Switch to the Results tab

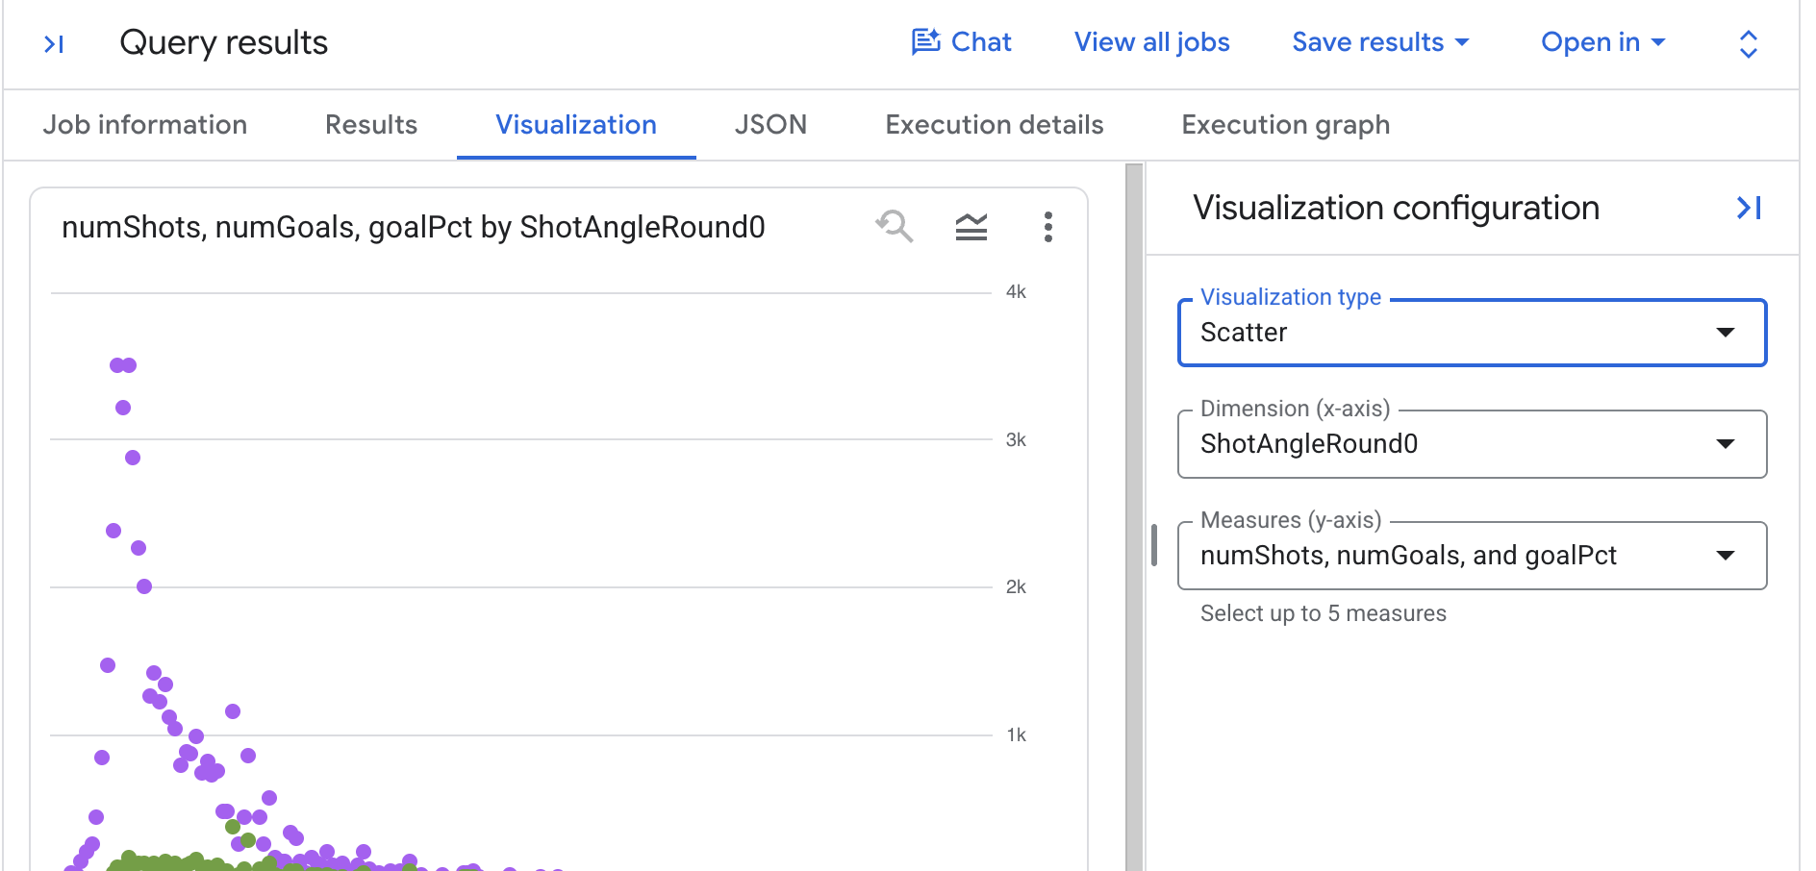click(371, 125)
